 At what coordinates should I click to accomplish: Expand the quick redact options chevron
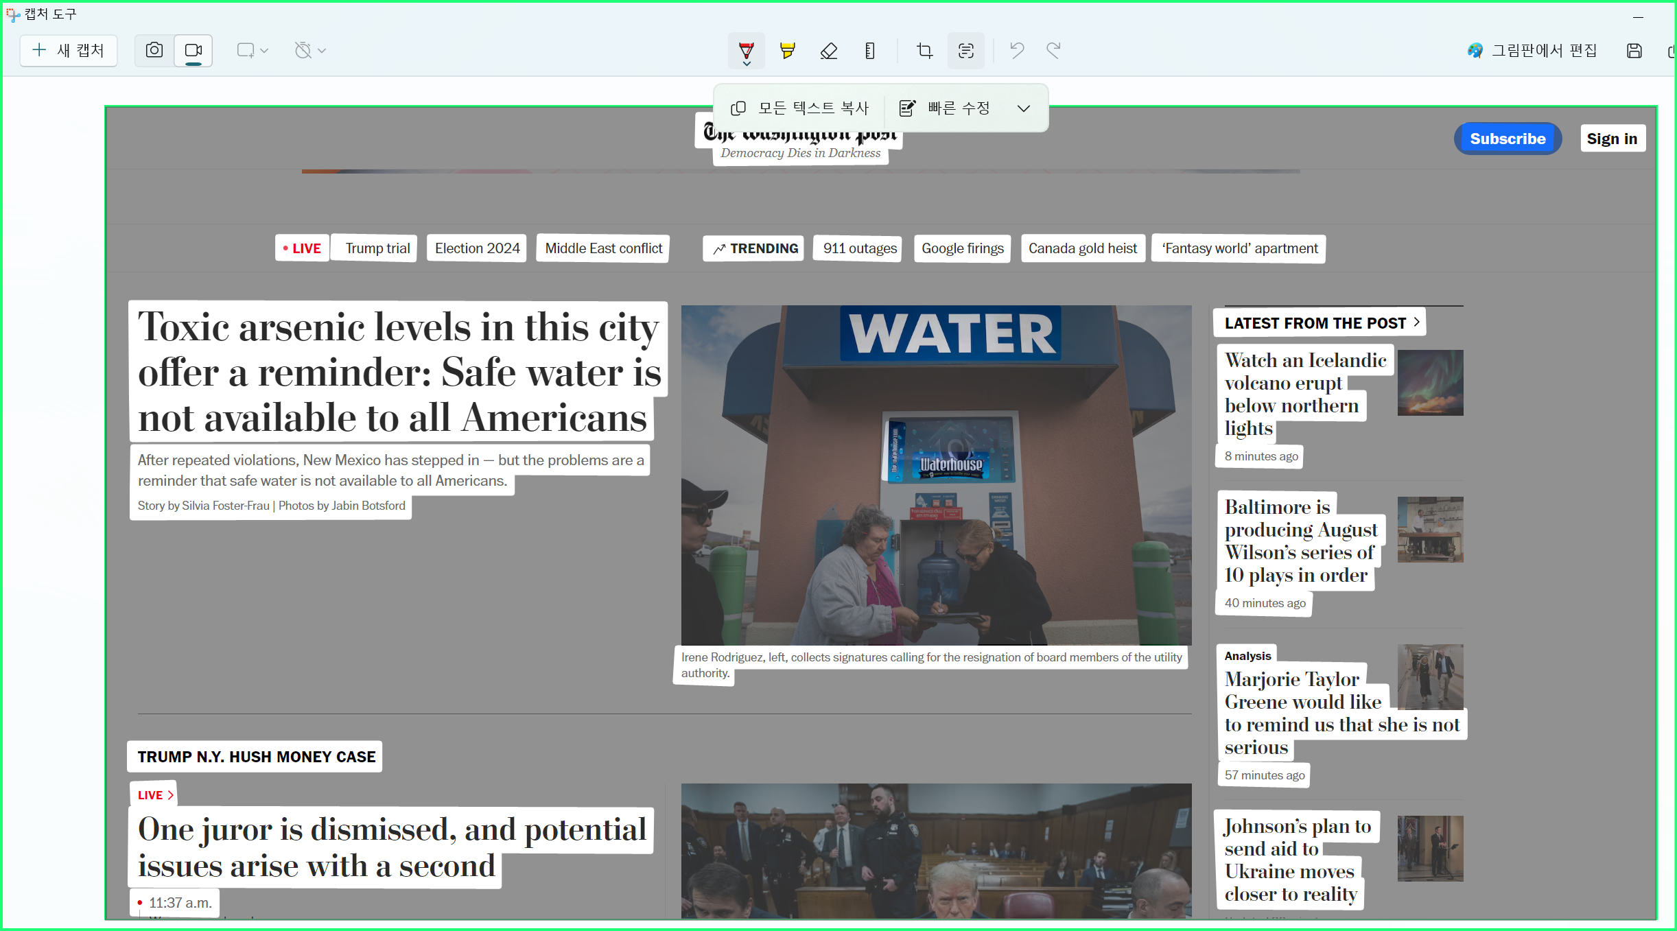tap(1023, 108)
